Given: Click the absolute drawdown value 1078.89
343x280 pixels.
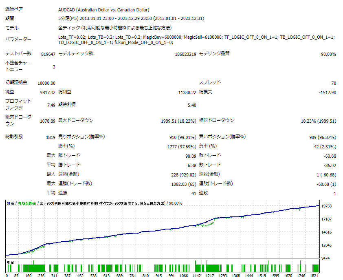Looking at the screenshot, I should pos(48,121).
